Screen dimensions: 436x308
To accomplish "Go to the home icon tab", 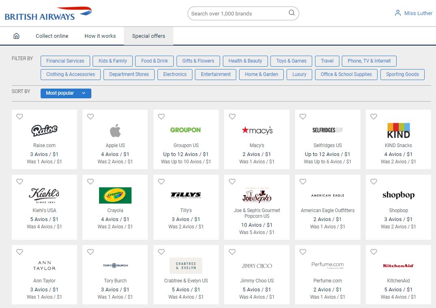I will coord(16,36).
